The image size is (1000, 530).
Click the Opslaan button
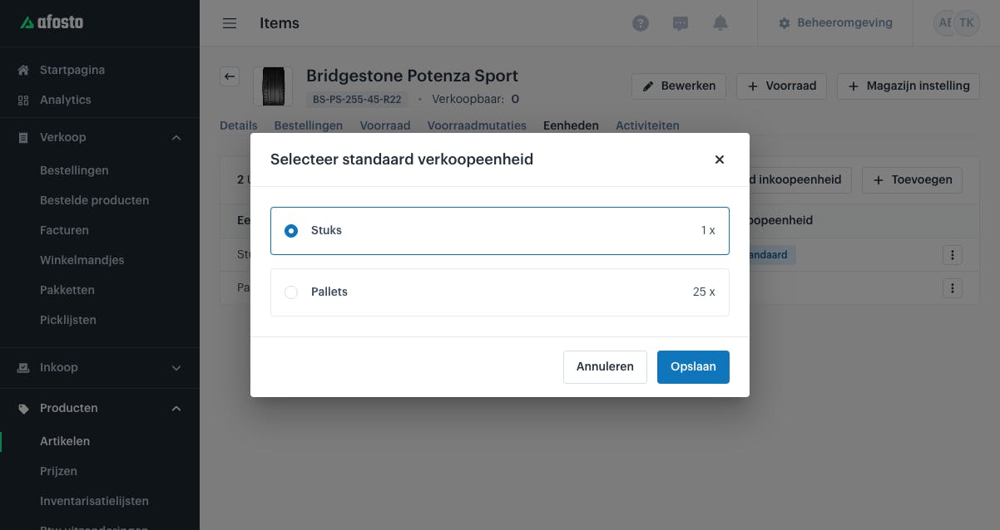(693, 367)
